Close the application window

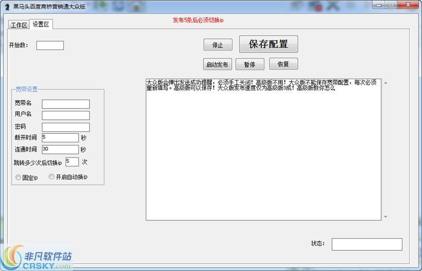(408, 5)
